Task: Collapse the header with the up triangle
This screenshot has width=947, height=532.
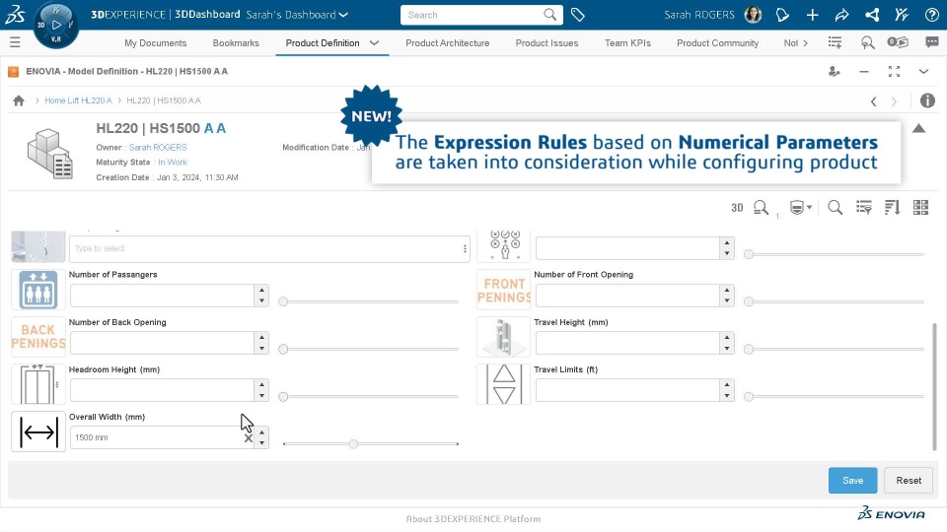Action: pyautogui.click(x=918, y=128)
